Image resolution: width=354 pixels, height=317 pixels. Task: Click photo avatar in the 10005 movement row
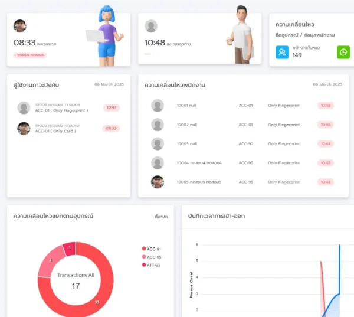click(x=158, y=182)
